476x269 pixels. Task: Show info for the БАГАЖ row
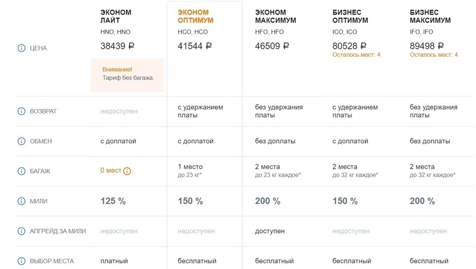22,171
